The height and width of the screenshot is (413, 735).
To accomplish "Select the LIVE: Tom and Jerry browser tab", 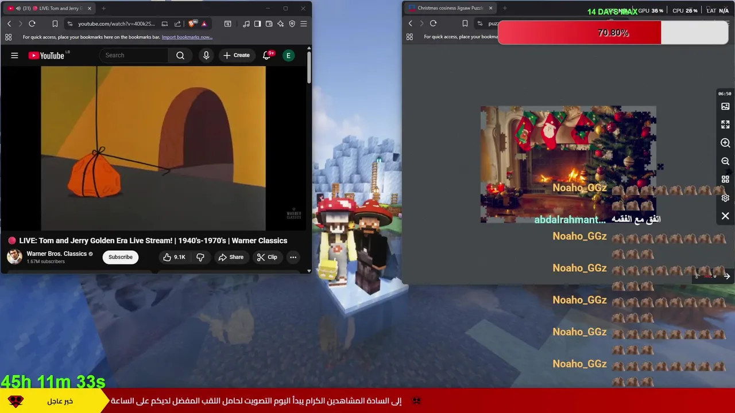I will pos(49,8).
